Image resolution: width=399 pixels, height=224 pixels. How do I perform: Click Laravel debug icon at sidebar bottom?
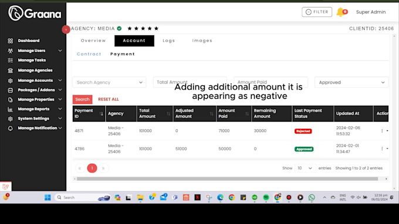(6, 187)
